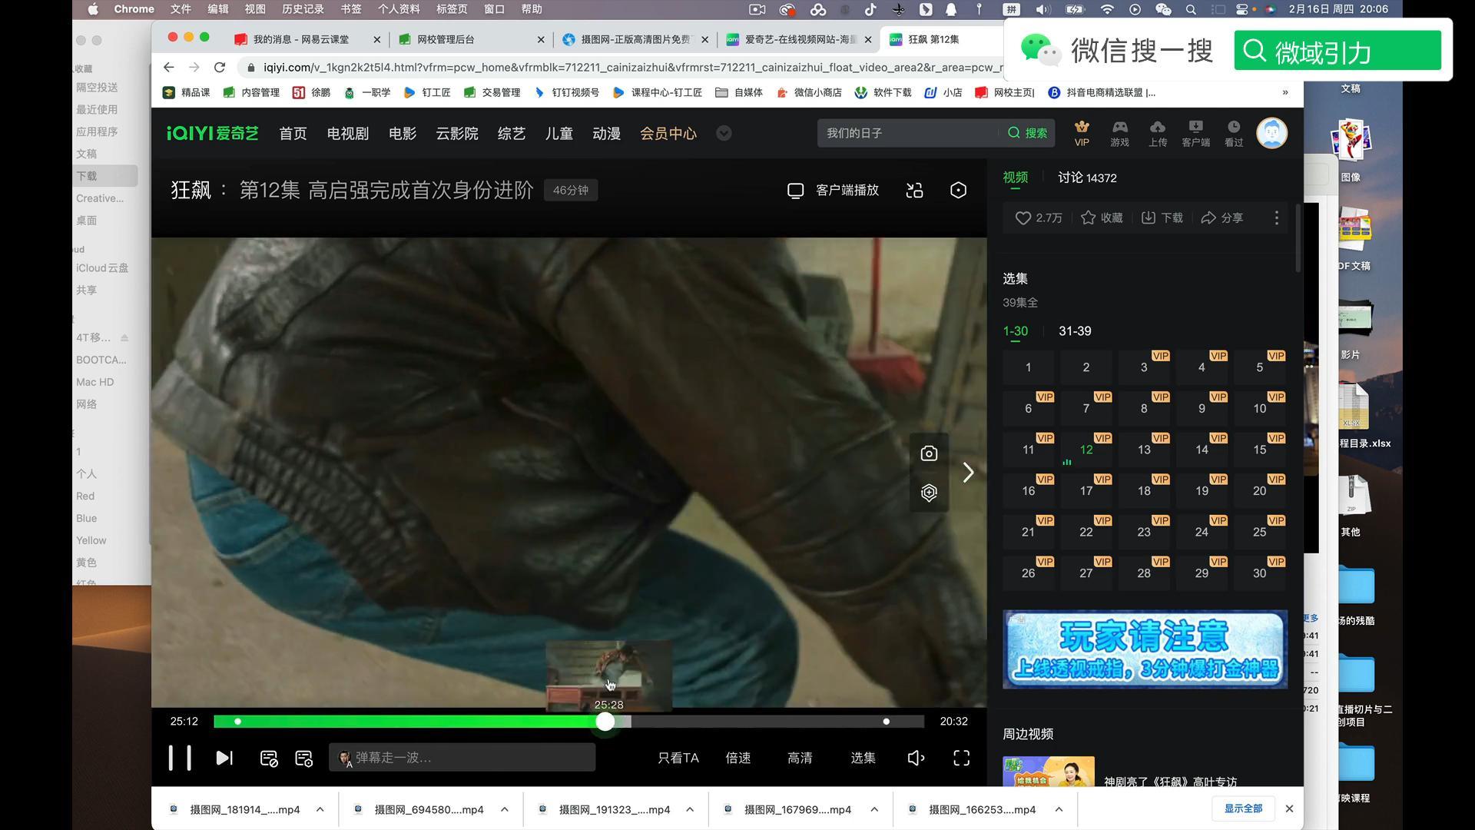Open the game advertisement banner
The height and width of the screenshot is (830, 1475).
click(x=1145, y=649)
